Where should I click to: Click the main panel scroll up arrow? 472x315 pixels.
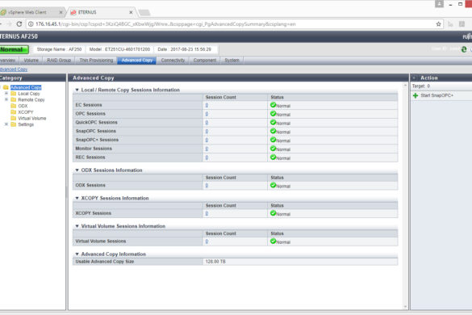pos(405,86)
